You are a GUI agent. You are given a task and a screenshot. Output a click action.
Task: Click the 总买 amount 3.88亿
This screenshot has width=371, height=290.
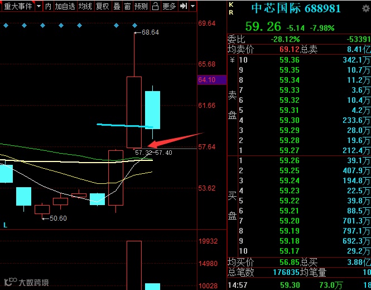click(359, 262)
